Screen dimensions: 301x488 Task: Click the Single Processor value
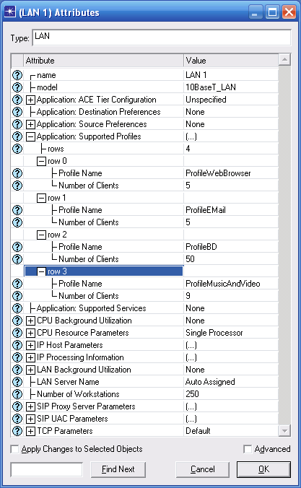[x=214, y=333]
